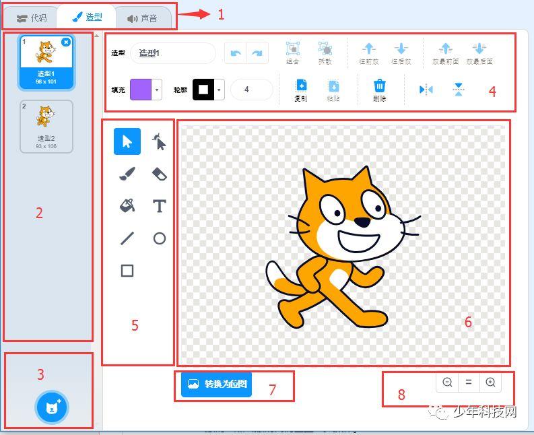Select the arrow Select tool
The width and height of the screenshot is (534, 435).
coord(127,141)
